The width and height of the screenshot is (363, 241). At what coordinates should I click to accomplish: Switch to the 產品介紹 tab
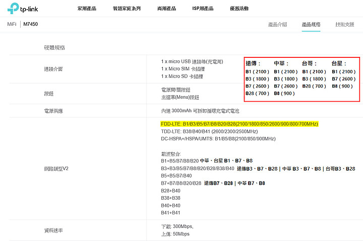(x=277, y=24)
